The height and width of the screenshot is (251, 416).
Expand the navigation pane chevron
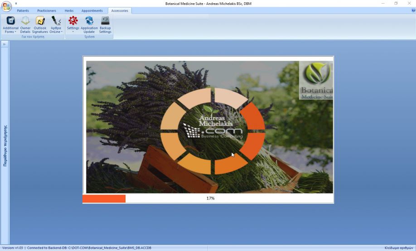click(4, 44)
